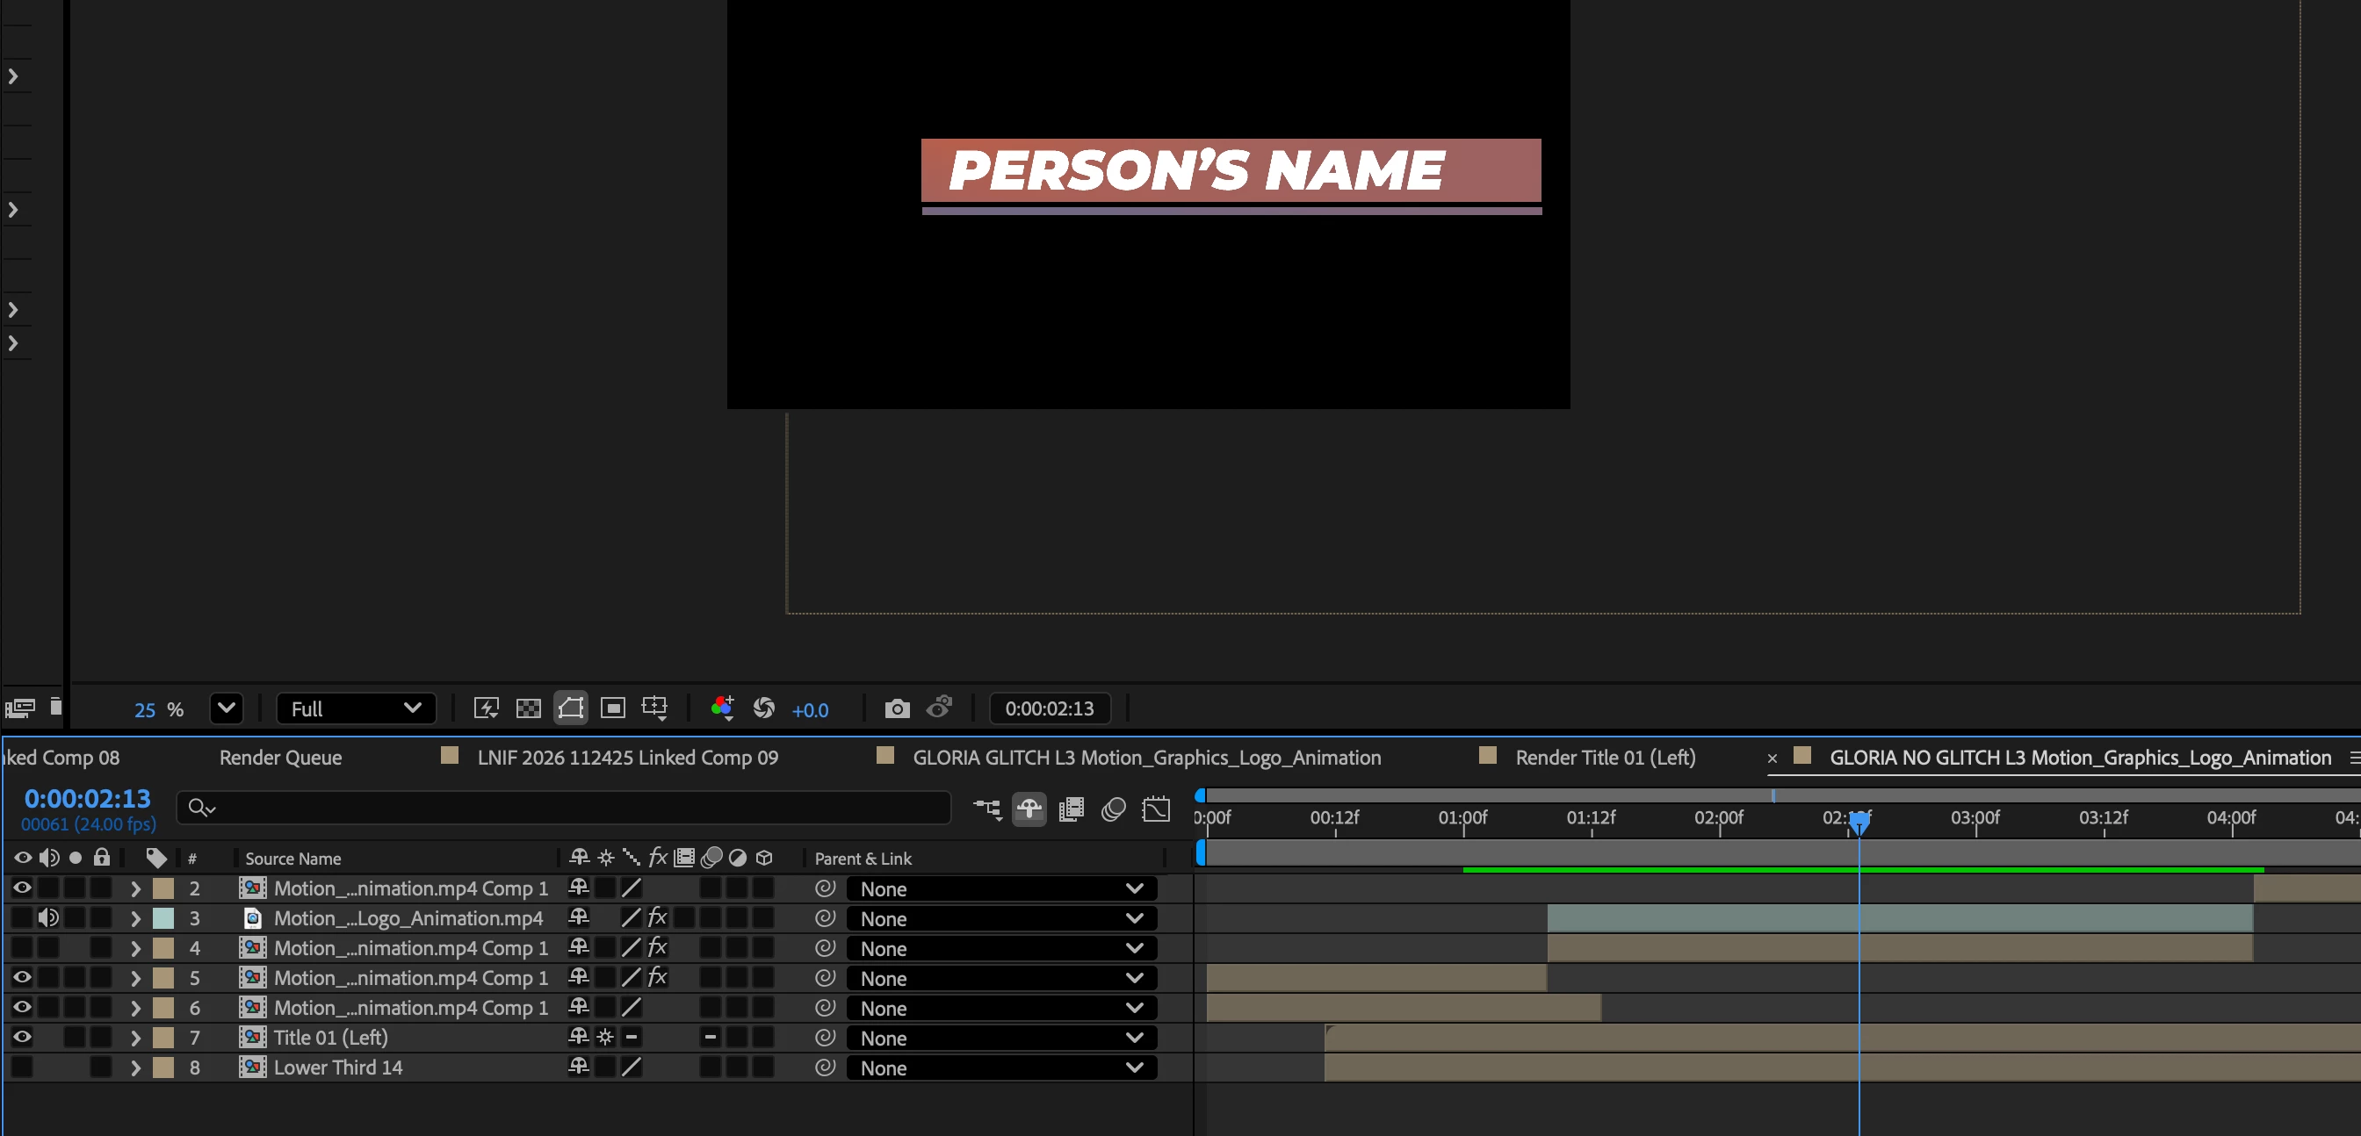Toggle the Hide Shy Layers icon
The width and height of the screenshot is (2361, 1136).
(x=1029, y=809)
